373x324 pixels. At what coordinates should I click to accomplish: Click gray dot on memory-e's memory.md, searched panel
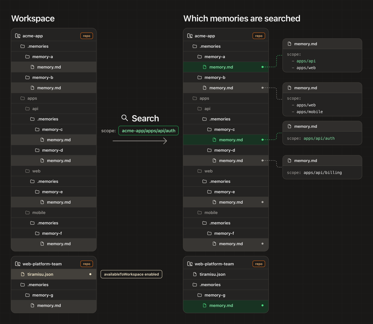(263, 202)
